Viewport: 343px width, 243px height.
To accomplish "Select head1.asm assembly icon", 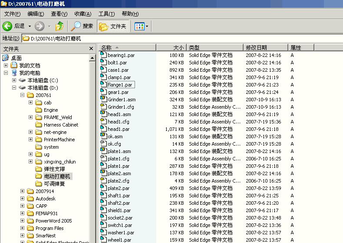I will 103,114.
